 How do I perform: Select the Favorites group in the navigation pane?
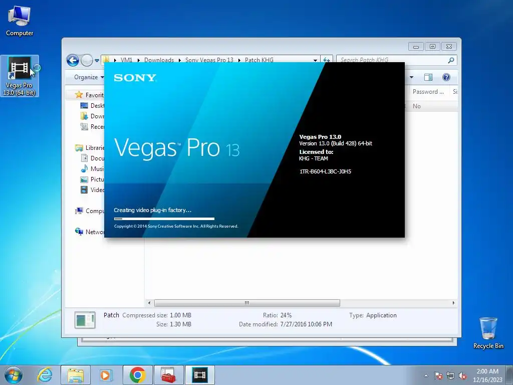click(x=89, y=95)
